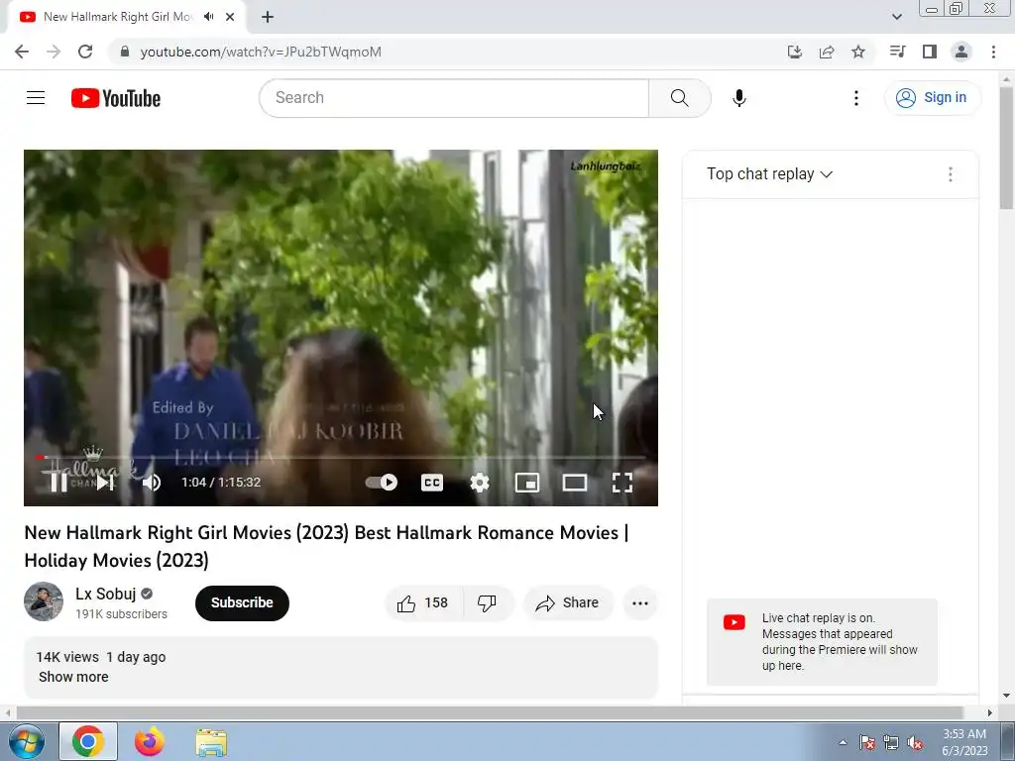Expand description with Show more
The width and height of the screenshot is (1015, 761).
click(x=73, y=677)
